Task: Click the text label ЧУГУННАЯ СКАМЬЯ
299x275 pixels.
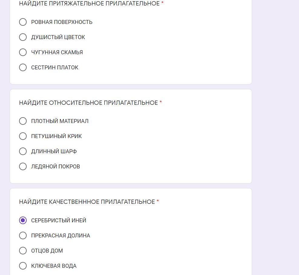Action: pyautogui.click(x=57, y=52)
